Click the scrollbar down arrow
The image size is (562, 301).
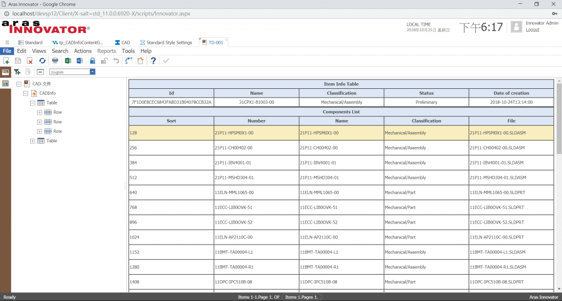tap(559, 288)
